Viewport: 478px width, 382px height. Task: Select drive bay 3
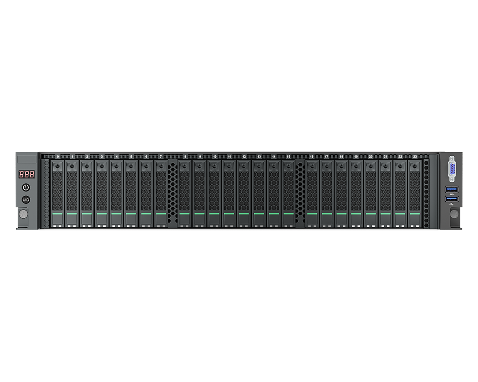coord(101,194)
